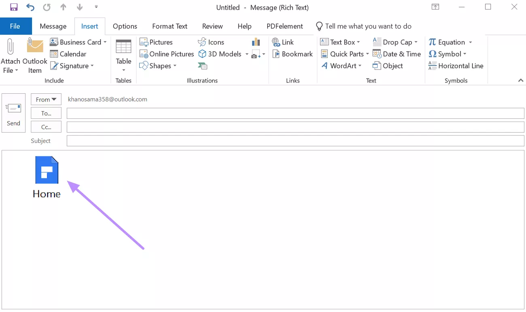The width and height of the screenshot is (526, 312).
Task: Click the Send button
Action: [13, 113]
